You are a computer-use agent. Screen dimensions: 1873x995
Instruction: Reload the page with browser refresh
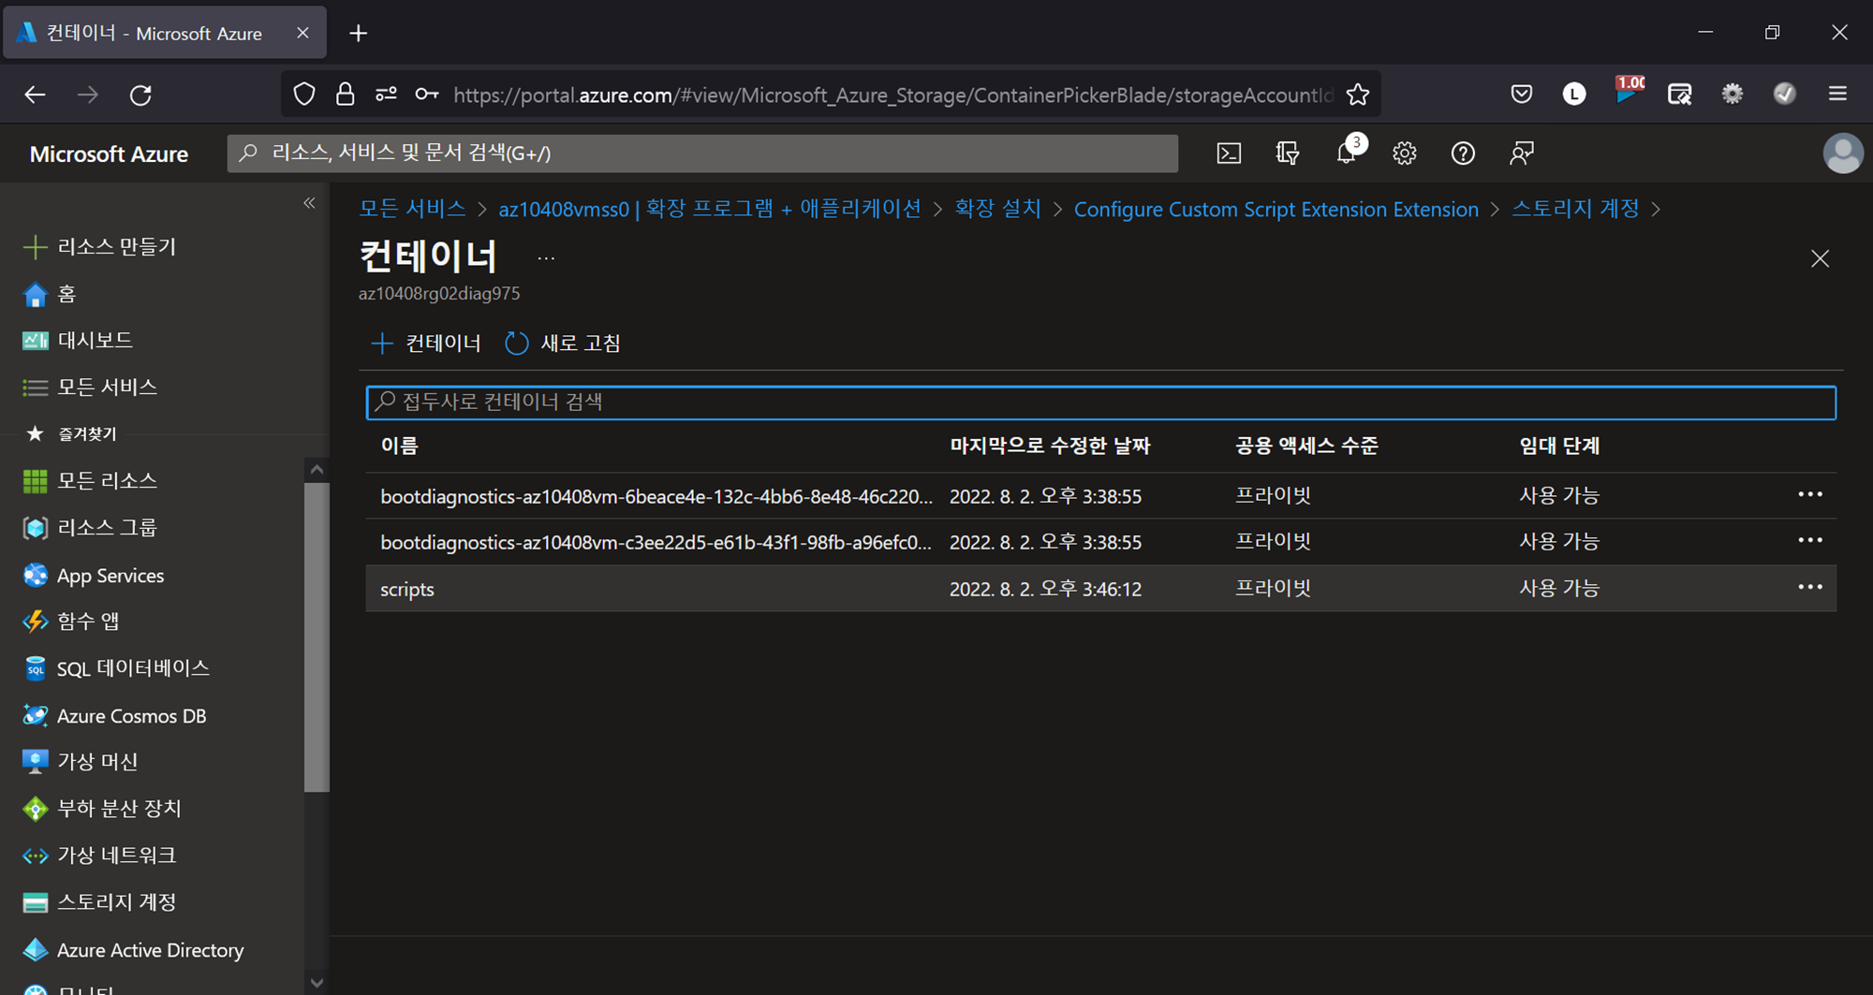coord(140,95)
